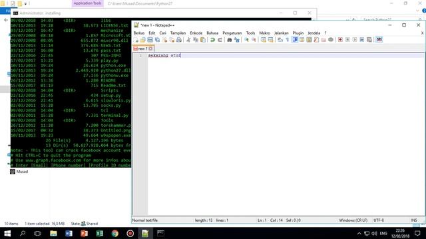Open Chrome from the taskbar
Image resolution: width=426 pixels, height=239 pixels.
[x=115, y=233]
